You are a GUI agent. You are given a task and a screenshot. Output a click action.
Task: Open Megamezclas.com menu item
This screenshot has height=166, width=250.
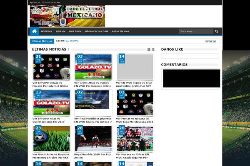pyautogui.click(x=97, y=31)
